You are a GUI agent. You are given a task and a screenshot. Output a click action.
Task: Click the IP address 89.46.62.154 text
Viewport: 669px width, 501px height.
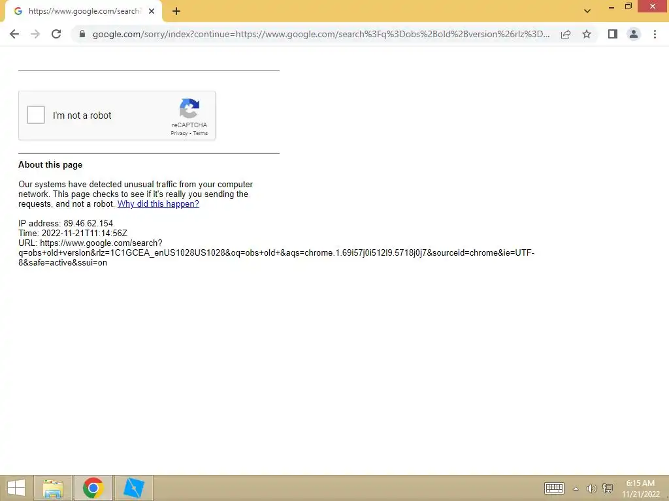[x=66, y=224]
